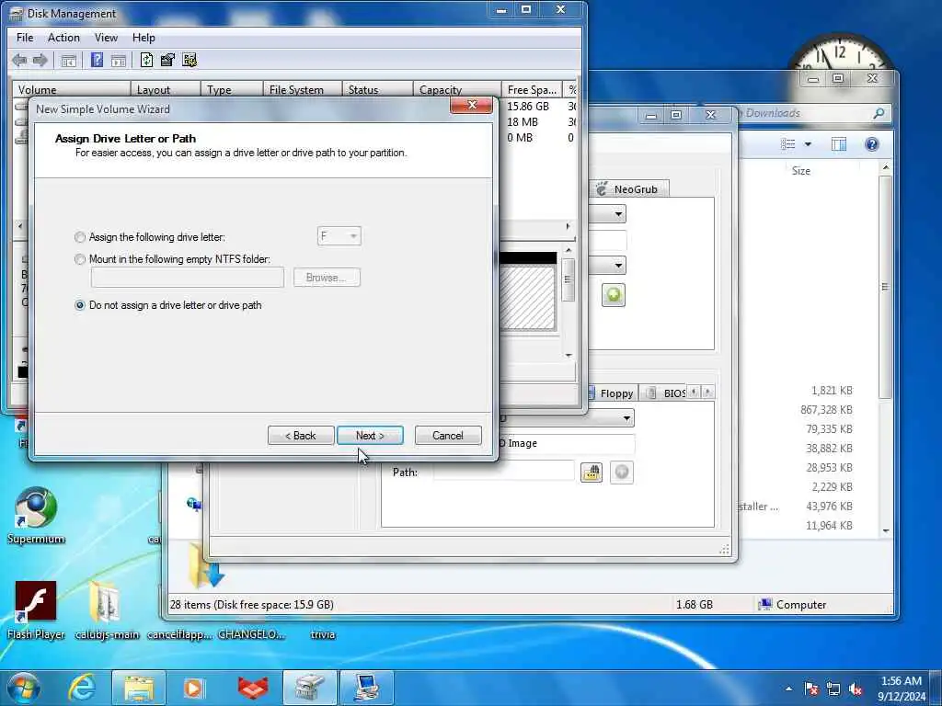Click search magnifier in Downloads search box

[879, 113]
